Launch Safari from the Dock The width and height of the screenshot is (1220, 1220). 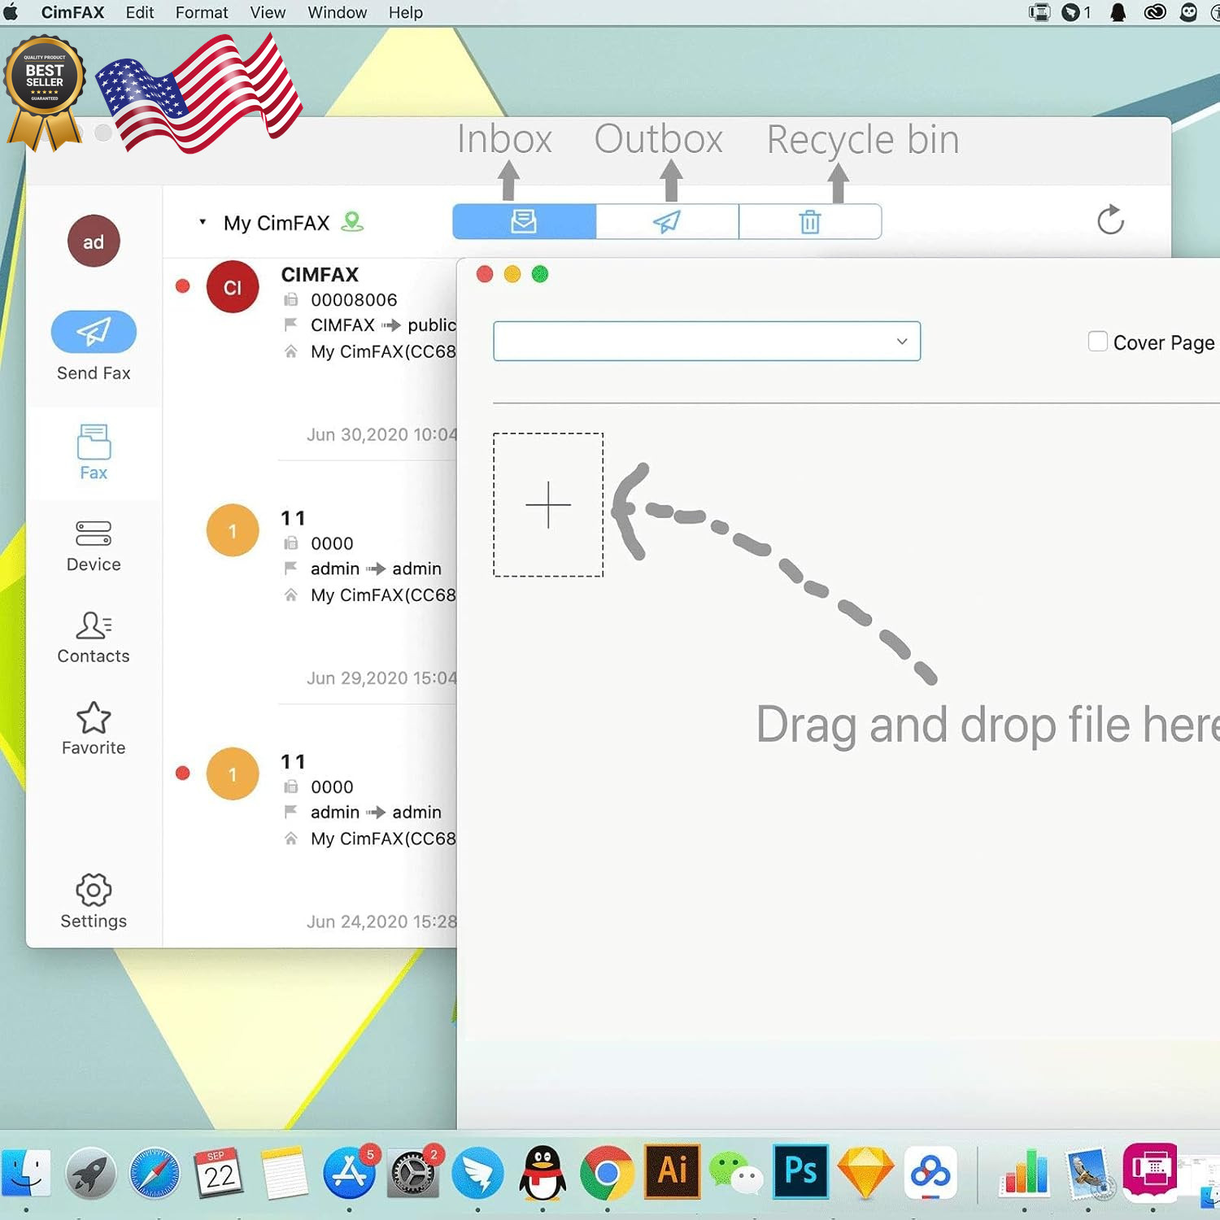pos(155,1173)
